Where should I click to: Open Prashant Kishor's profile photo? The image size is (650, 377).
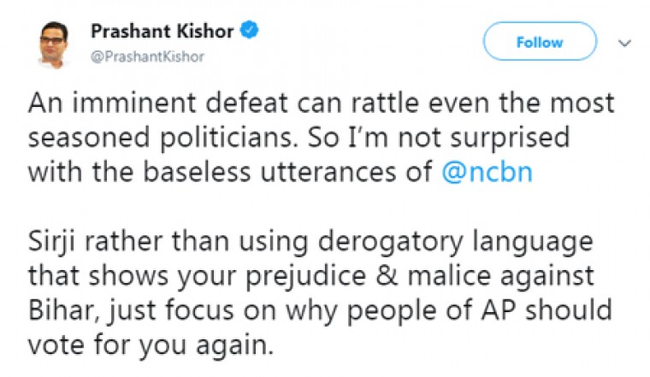[53, 44]
